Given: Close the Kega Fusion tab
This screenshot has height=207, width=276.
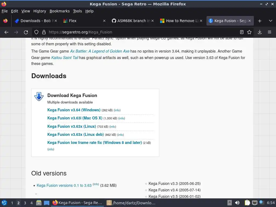Looking at the screenshot, I should coord(249,21).
